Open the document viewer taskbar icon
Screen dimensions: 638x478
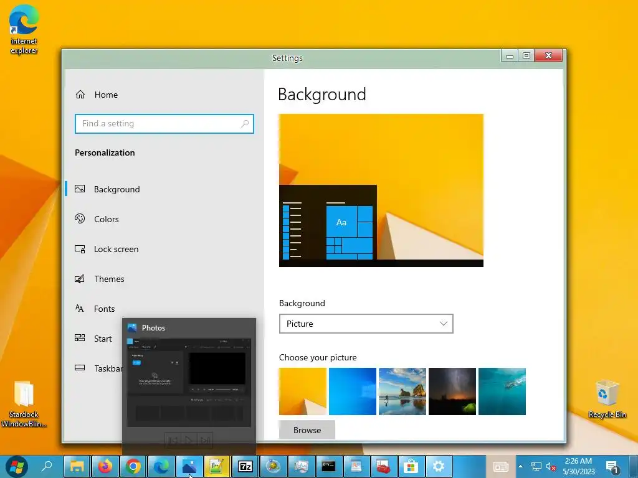356,466
